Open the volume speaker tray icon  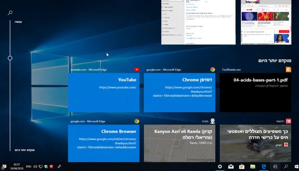click(35, 167)
